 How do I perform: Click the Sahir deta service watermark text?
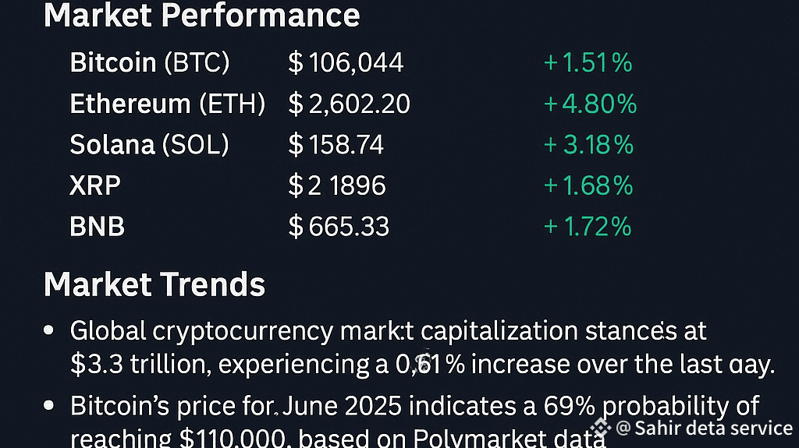[703, 428]
